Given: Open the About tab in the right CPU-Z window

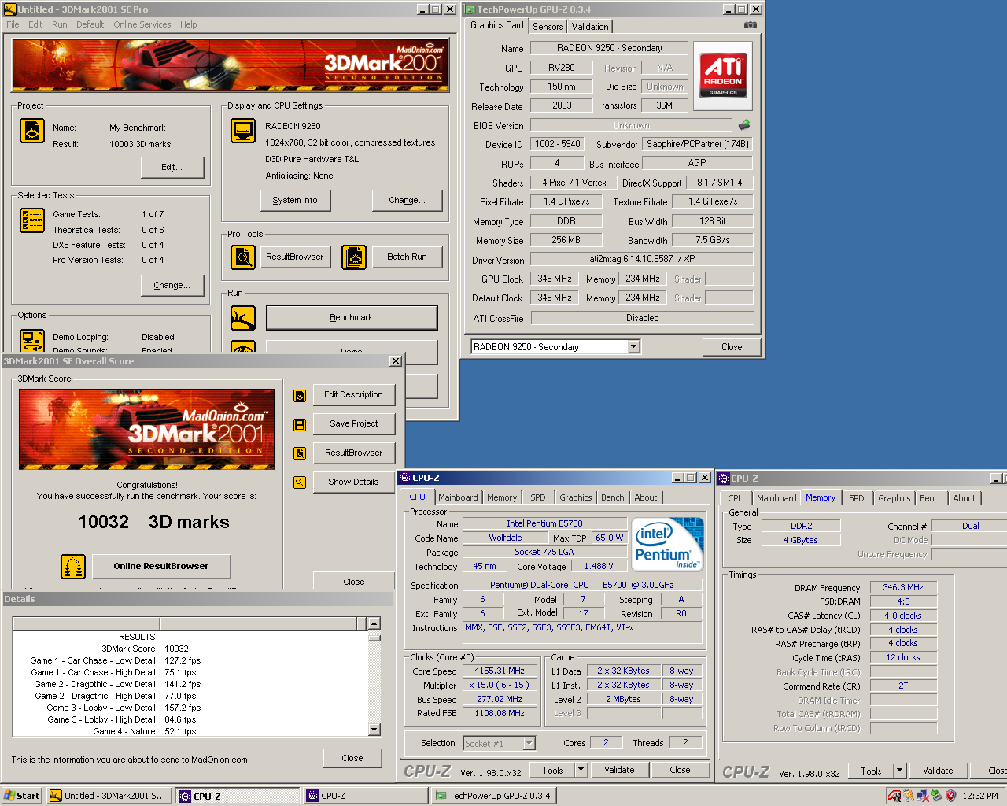Looking at the screenshot, I should [x=964, y=498].
